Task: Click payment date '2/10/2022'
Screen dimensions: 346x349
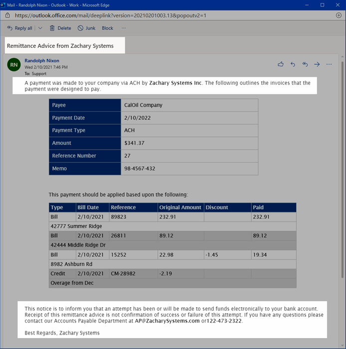Action: (137, 118)
